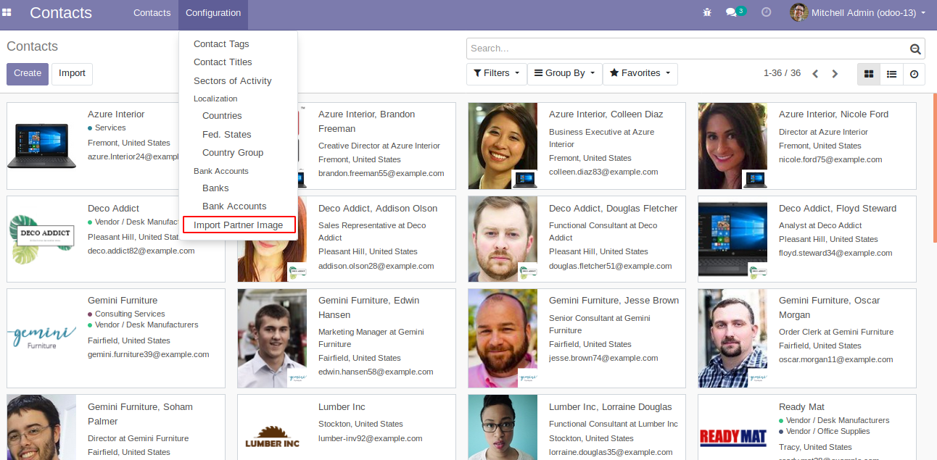Open conversations chat icon with badge

point(735,12)
